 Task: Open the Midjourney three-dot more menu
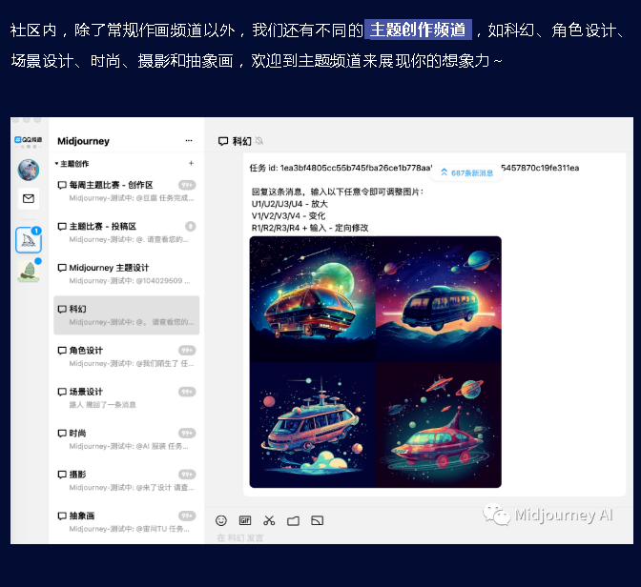(189, 140)
